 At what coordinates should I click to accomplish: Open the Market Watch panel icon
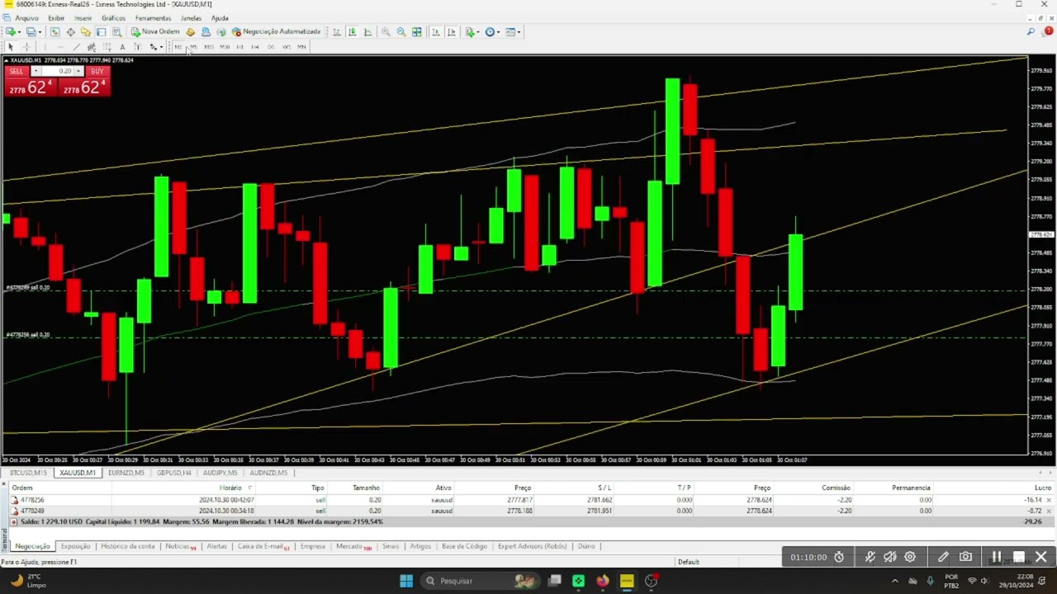coord(55,32)
